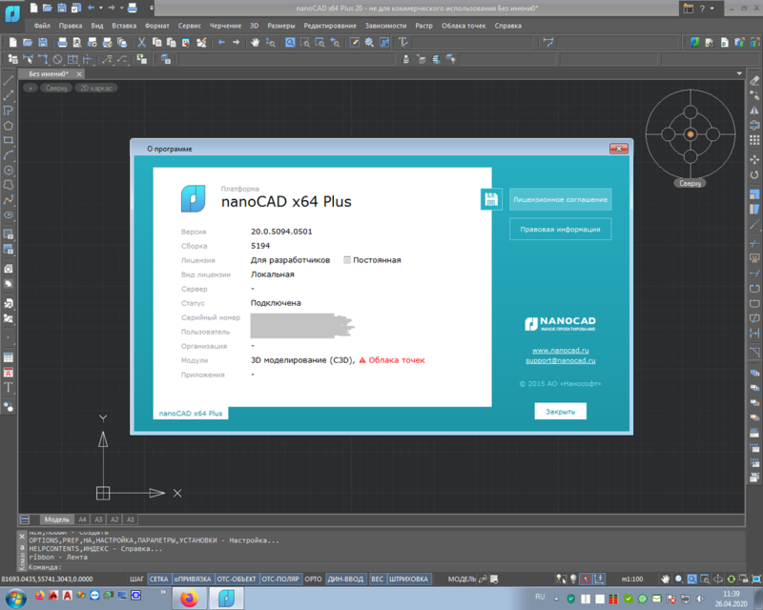Click the Undo arrow in standard toolbar
The height and width of the screenshot is (610, 763).
[221, 43]
